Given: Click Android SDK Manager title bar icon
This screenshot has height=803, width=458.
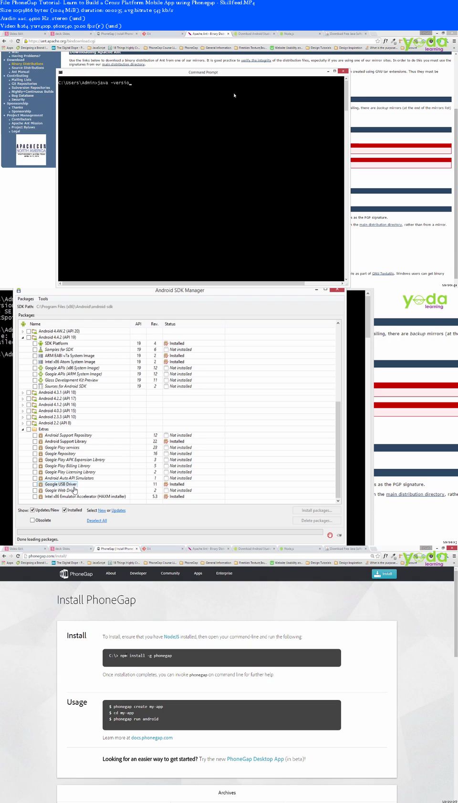Looking at the screenshot, I should pos(19,290).
